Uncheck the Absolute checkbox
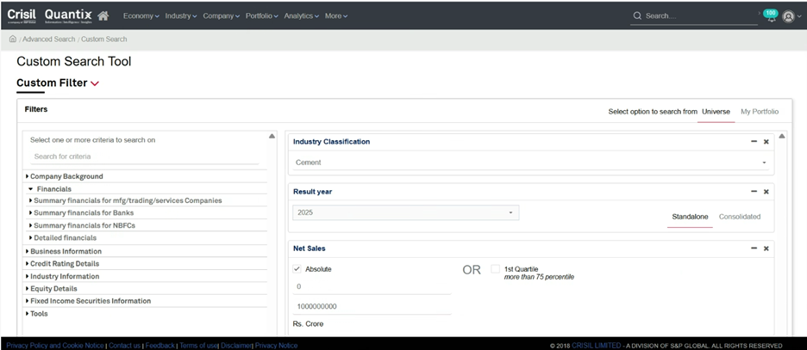 pos(297,269)
